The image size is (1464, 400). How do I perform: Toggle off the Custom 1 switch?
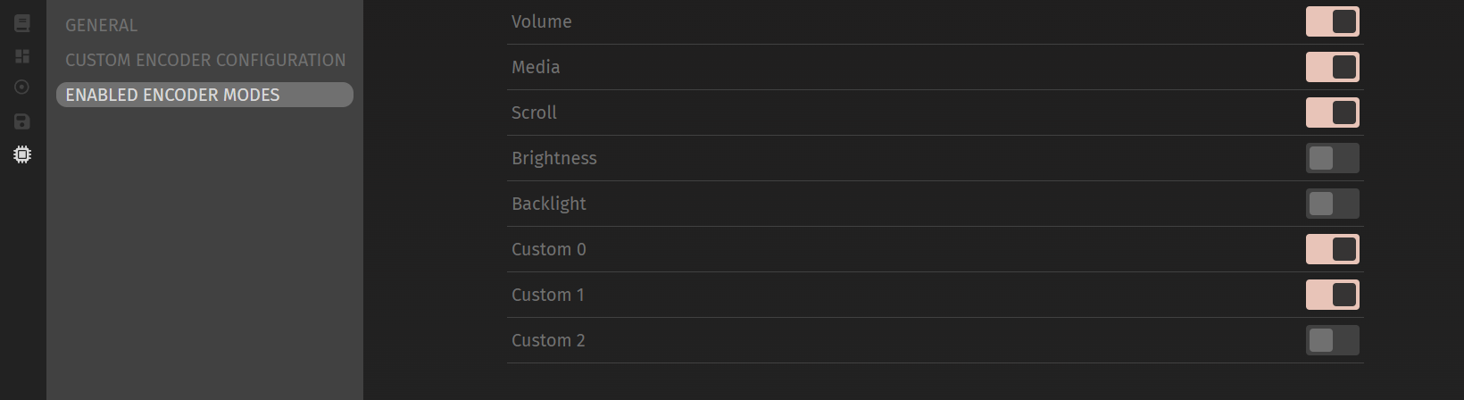point(1332,295)
